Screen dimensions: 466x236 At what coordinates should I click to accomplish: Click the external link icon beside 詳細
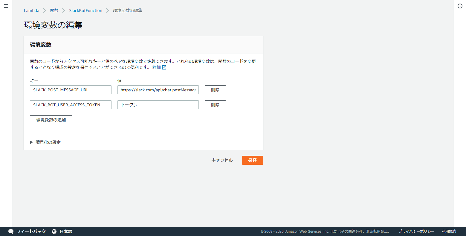coord(164,67)
